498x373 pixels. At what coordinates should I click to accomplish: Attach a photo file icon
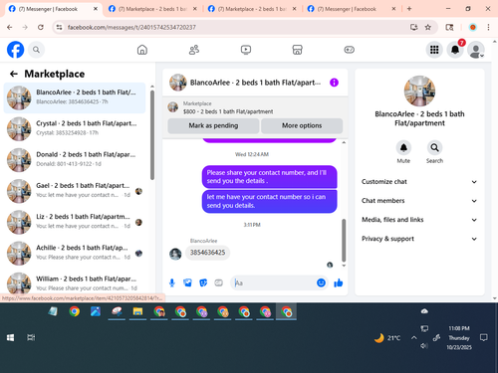pyautogui.click(x=187, y=282)
